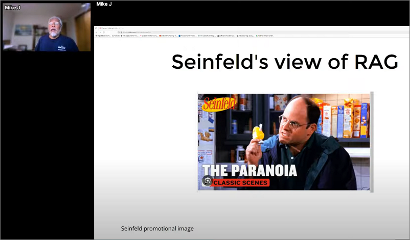Click the window icon left of the browser tab
The height and width of the screenshot is (240, 410).
coord(96,28)
